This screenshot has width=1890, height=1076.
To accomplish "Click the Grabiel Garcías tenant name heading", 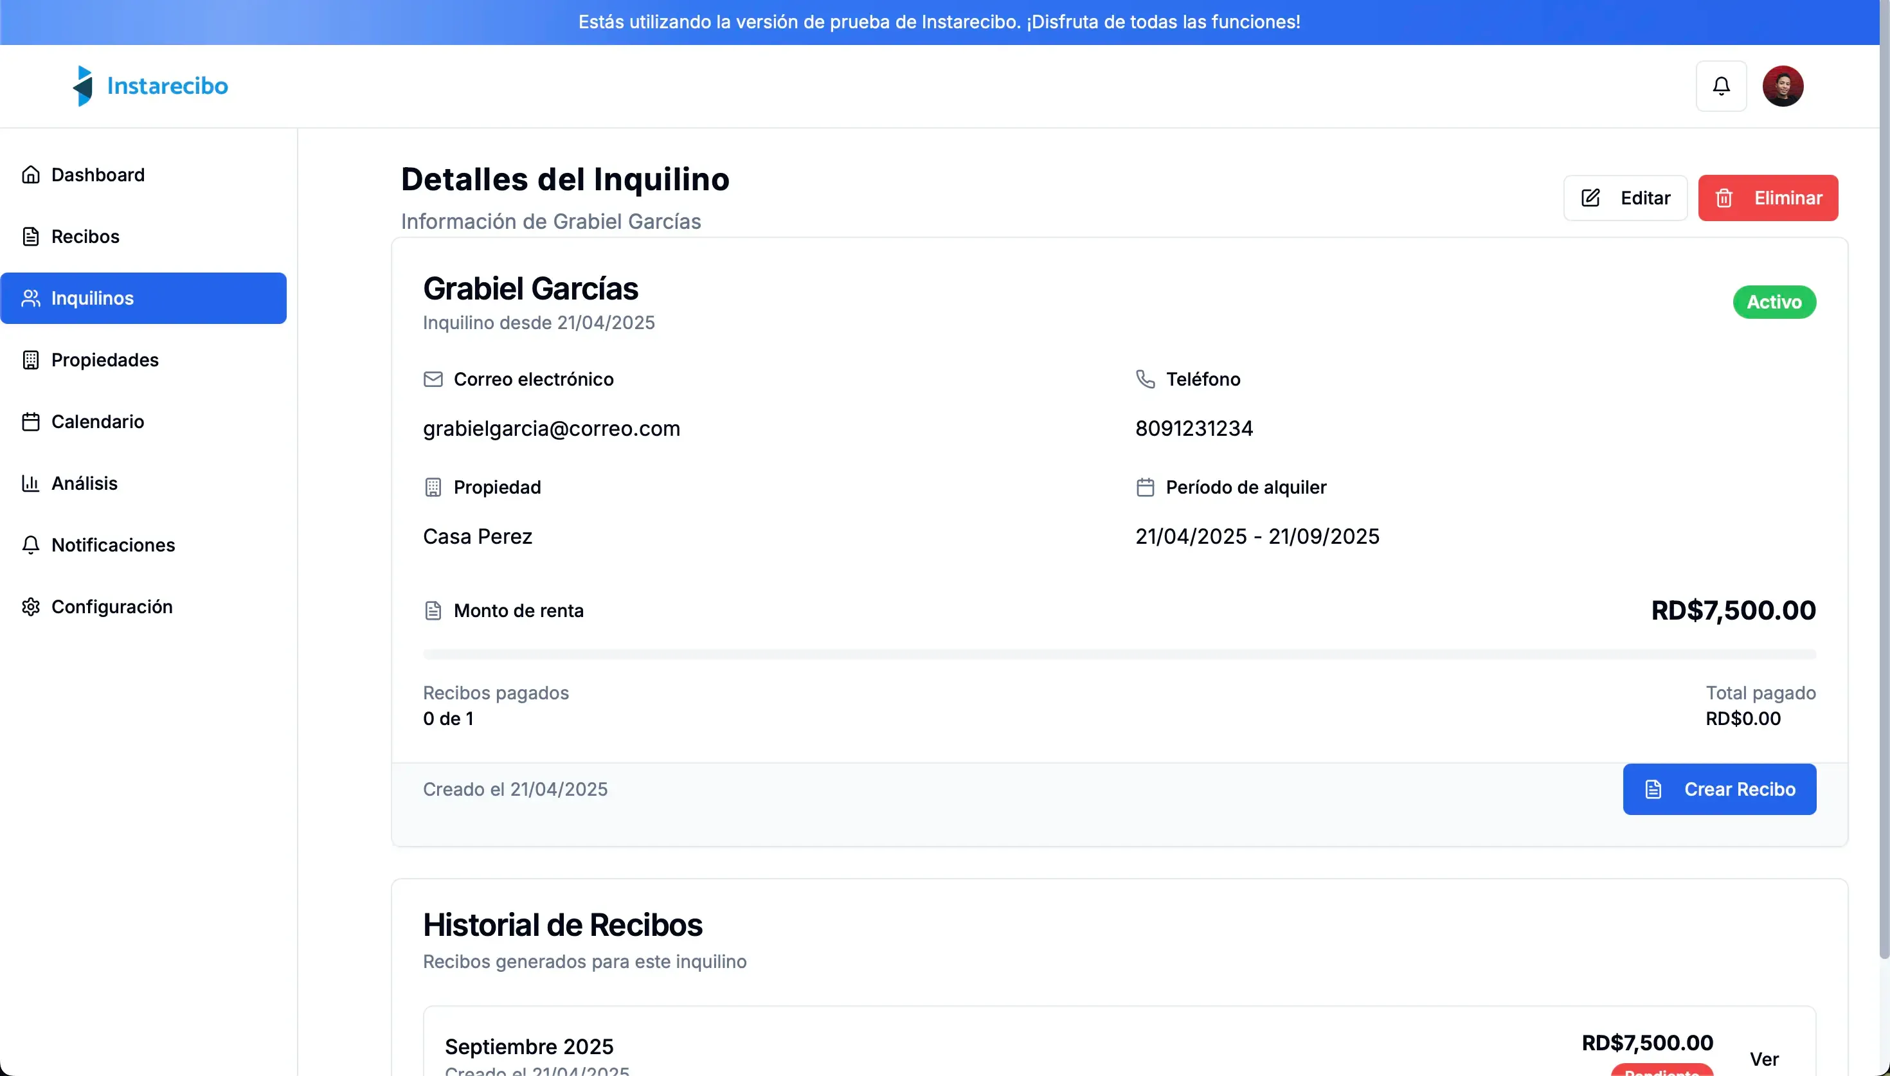I will pos(530,289).
